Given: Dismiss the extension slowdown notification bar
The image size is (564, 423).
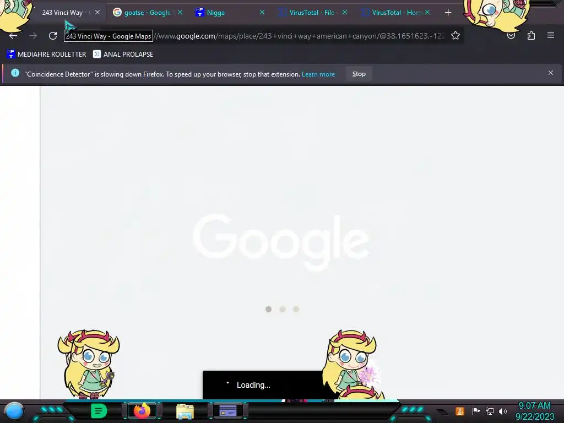Looking at the screenshot, I should pos(551,73).
